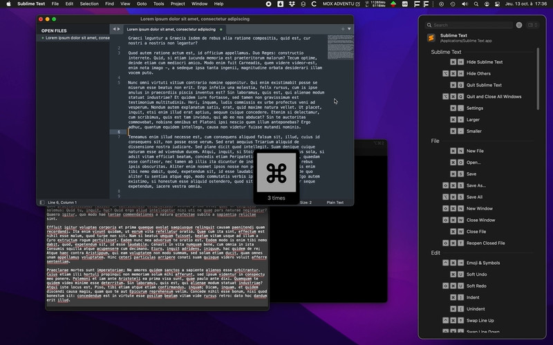
Task: Open the File menu
Action: [x=55, y=4]
